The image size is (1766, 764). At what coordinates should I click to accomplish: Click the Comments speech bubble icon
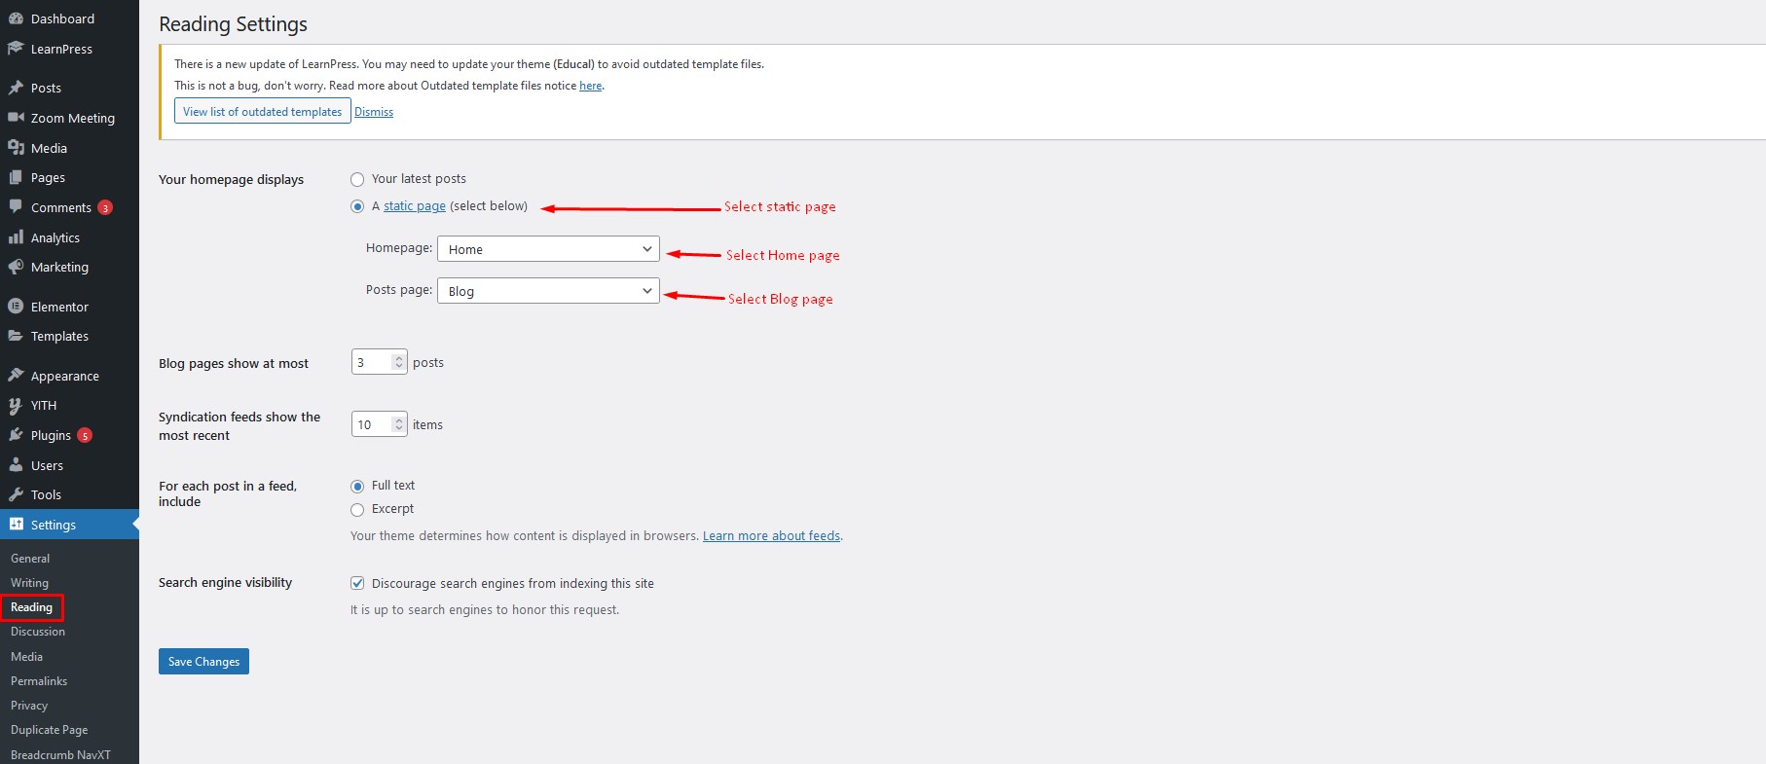click(16, 207)
